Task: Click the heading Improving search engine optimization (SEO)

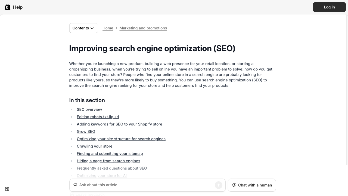Action: coord(152,48)
